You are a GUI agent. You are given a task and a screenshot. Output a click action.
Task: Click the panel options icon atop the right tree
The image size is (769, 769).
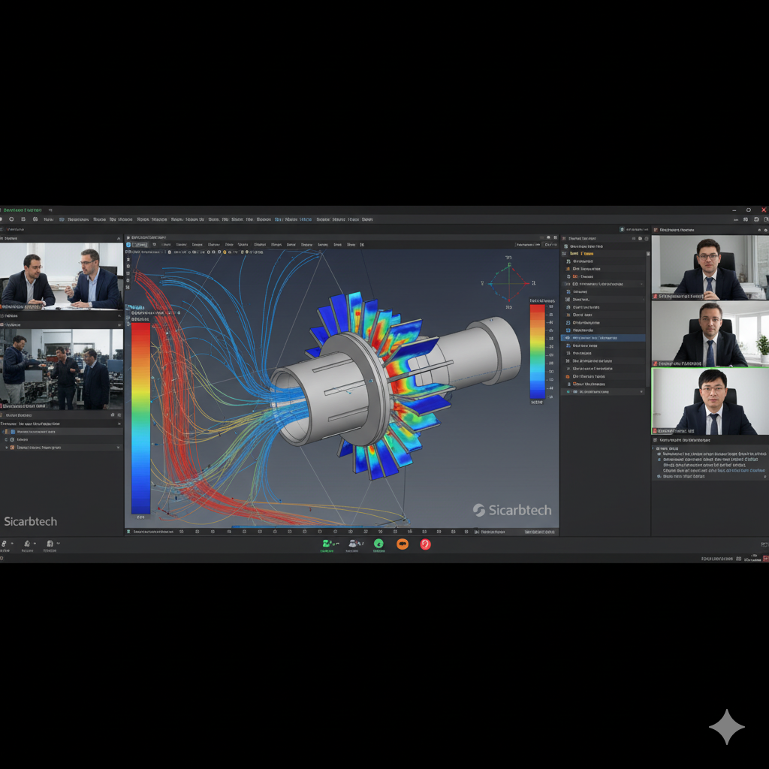click(643, 237)
